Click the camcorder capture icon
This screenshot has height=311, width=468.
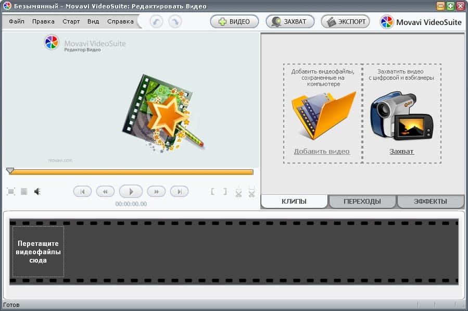[402, 116]
